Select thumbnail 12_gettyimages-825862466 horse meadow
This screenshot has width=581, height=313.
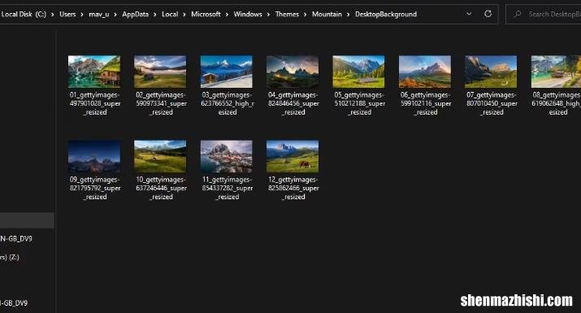[293, 156]
